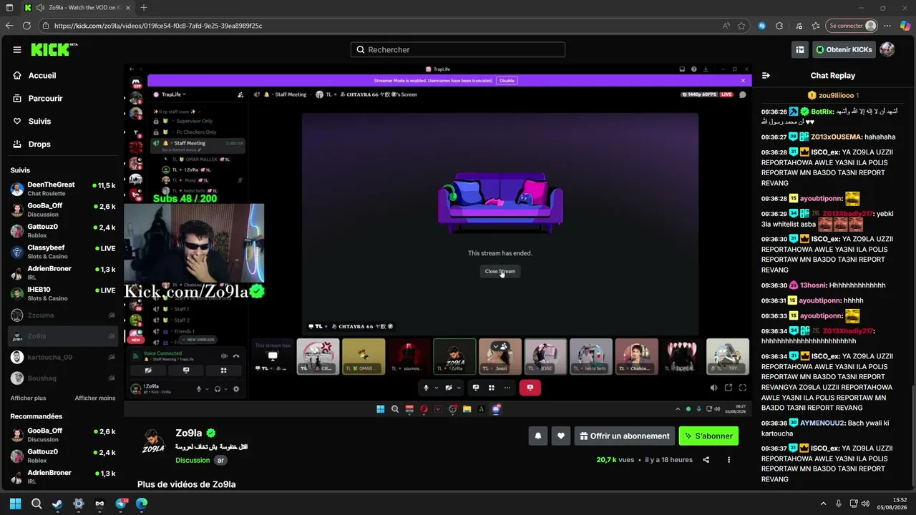Collapse the Chat Replay panel
This screenshot has height=515, width=916.
click(x=766, y=75)
